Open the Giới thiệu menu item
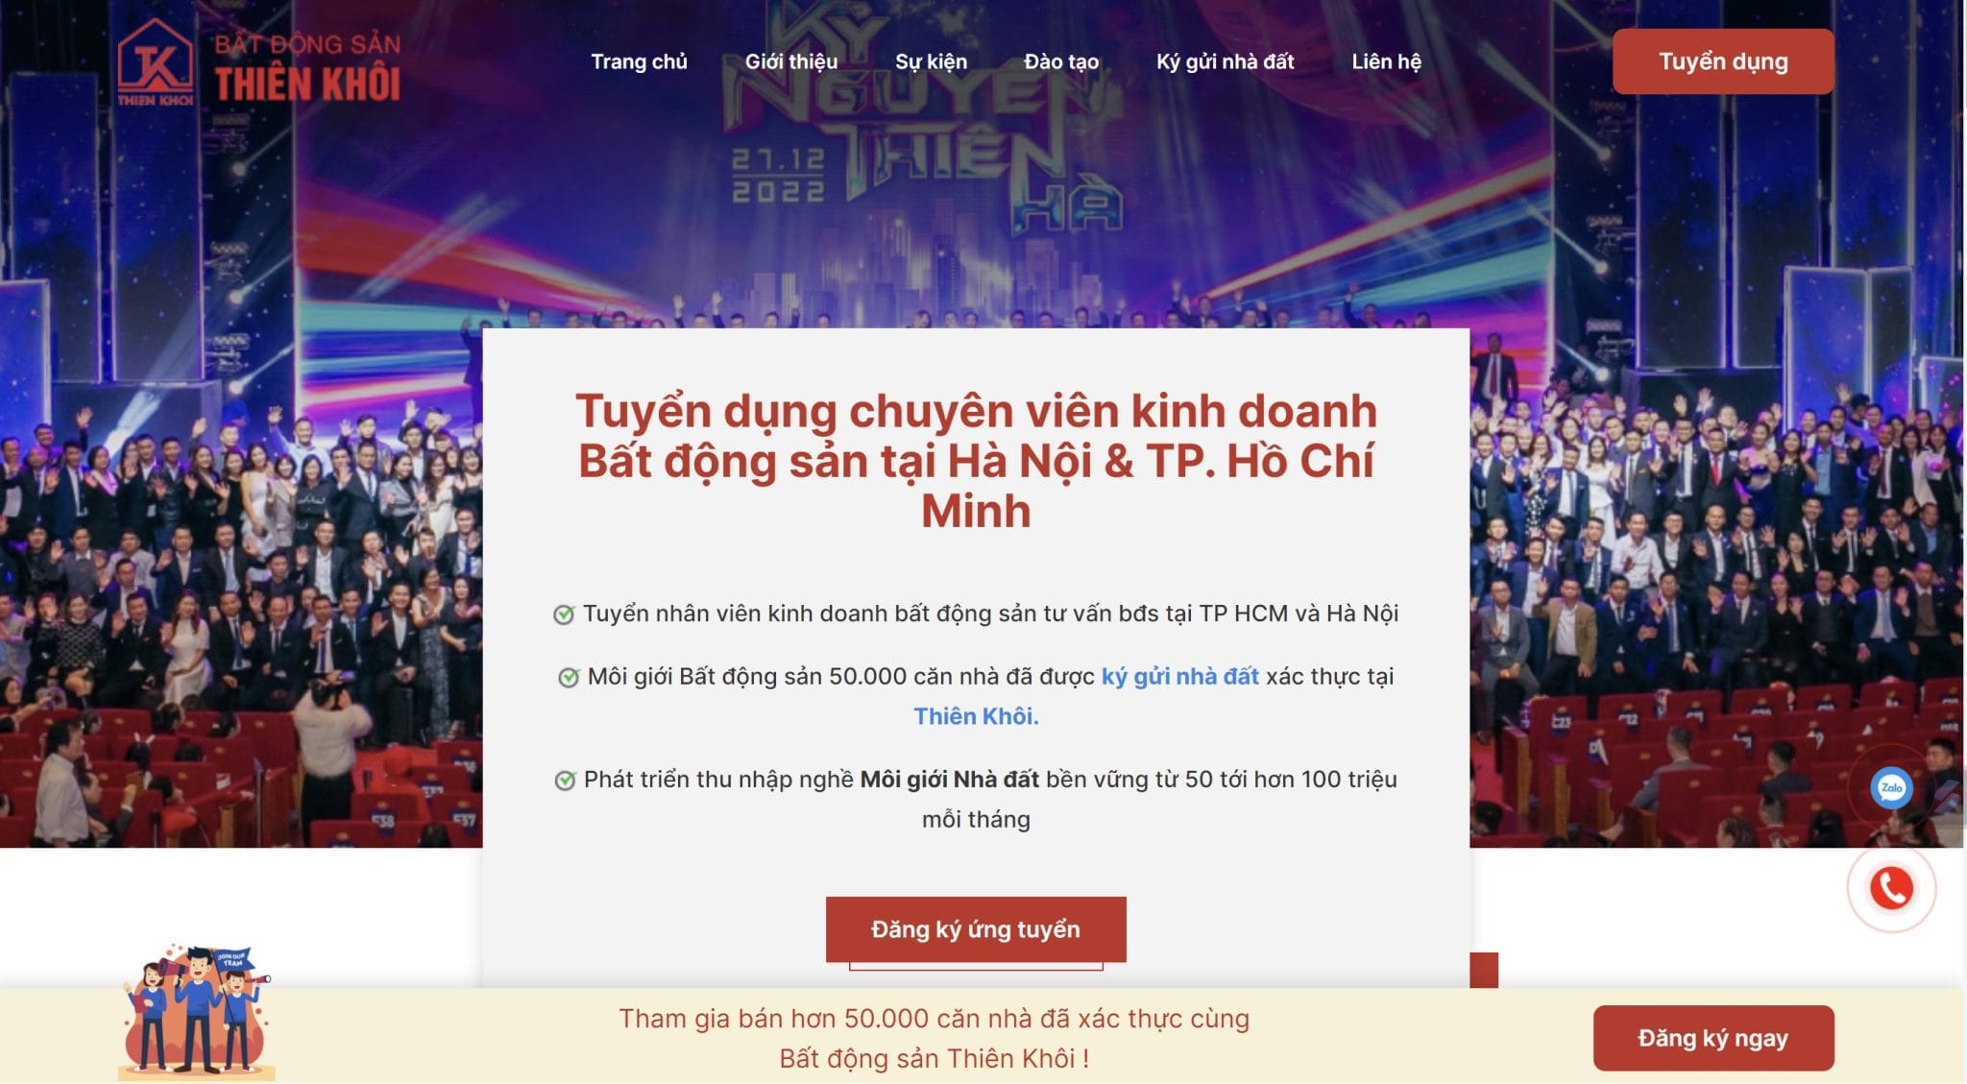 [x=791, y=61]
